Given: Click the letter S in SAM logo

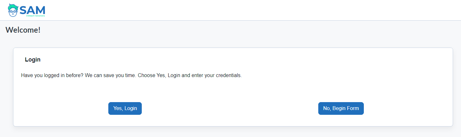Looking at the screenshot, I should (23, 10).
